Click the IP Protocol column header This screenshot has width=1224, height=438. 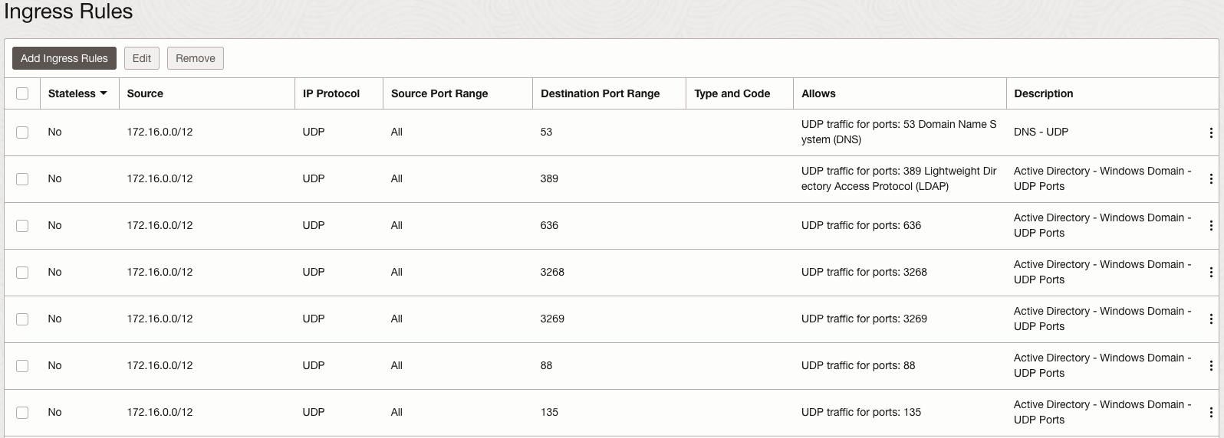[x=331, y=93]
